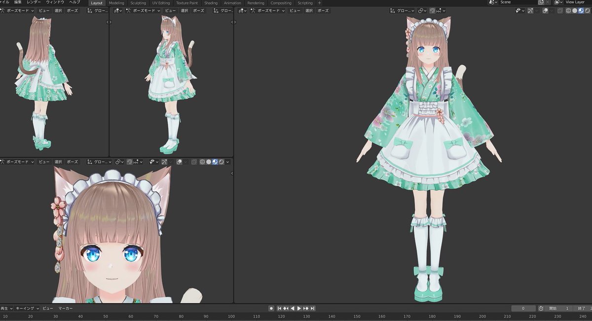Delete scene with the X icon
This screenshot has width=592, height=321.
547,2
